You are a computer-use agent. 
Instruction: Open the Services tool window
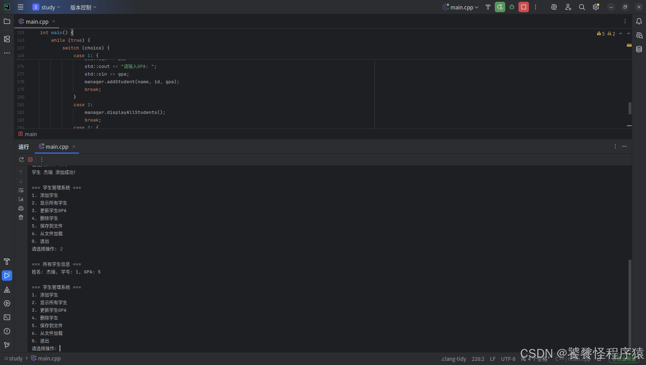pos(7,303)
